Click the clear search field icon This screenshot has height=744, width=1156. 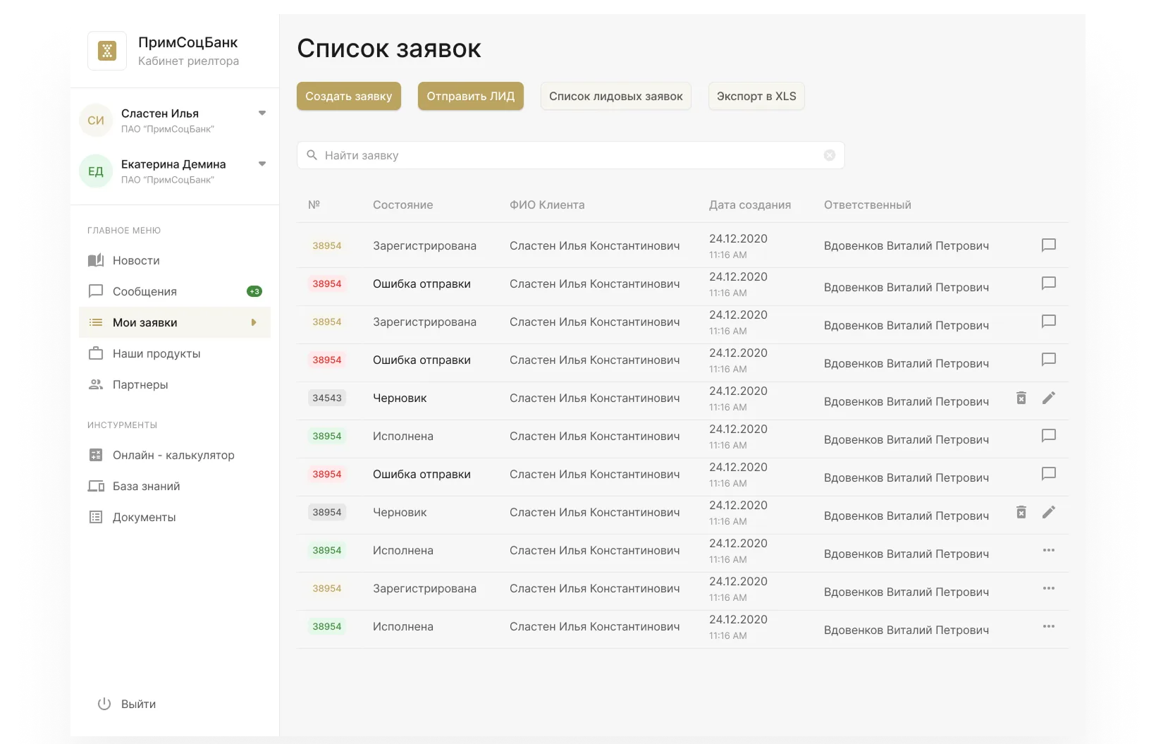point(830,155)
